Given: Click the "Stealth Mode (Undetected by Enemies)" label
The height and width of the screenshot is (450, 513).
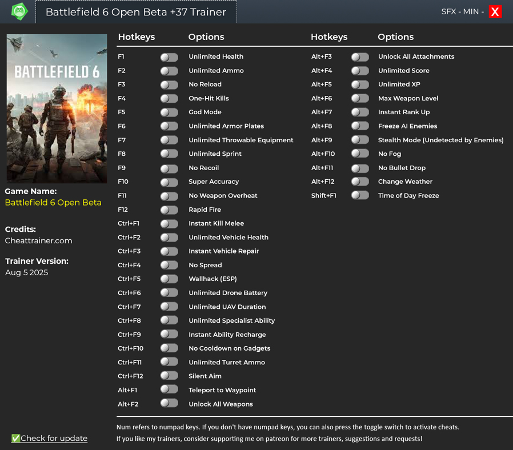Looking at the screenshot, I should pyautogui.click(x=440, y=140).
